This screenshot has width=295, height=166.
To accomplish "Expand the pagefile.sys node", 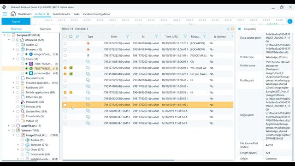I will [x=9, y=126].
